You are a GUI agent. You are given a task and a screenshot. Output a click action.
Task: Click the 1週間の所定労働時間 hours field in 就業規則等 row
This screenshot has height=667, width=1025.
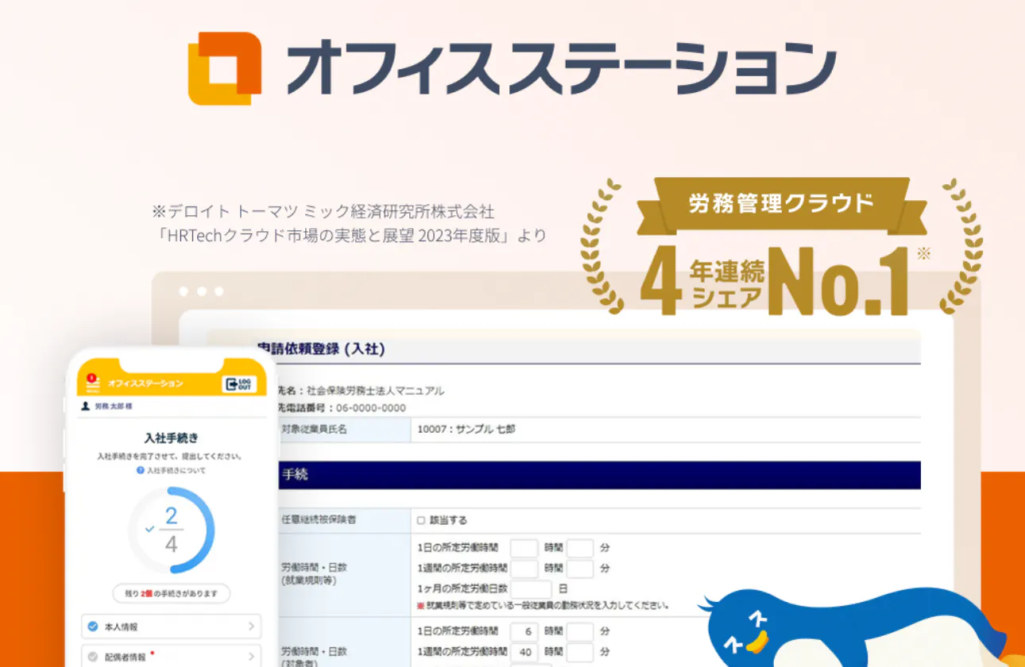524,569
